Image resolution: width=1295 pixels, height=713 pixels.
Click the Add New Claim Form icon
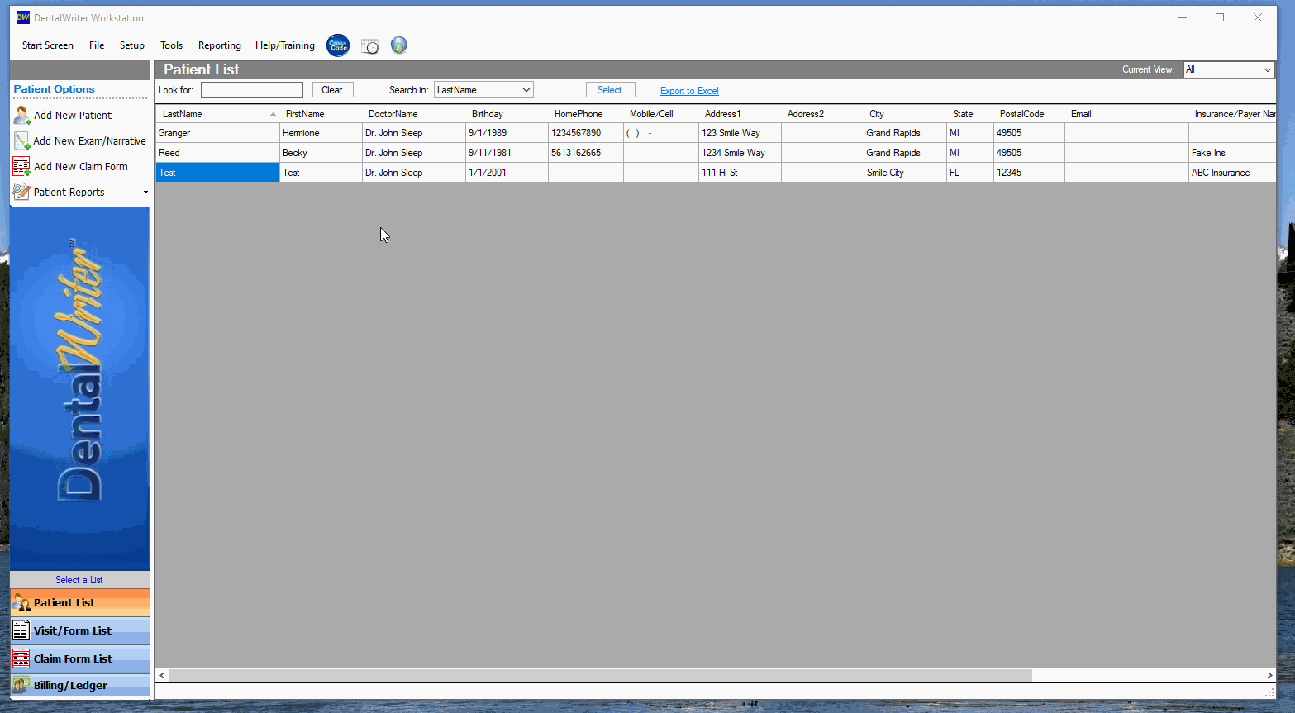coord(21,166)
